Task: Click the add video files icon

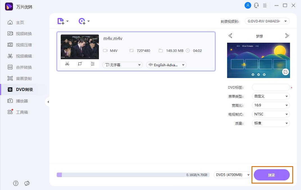Action: click(x=60, y=21)
